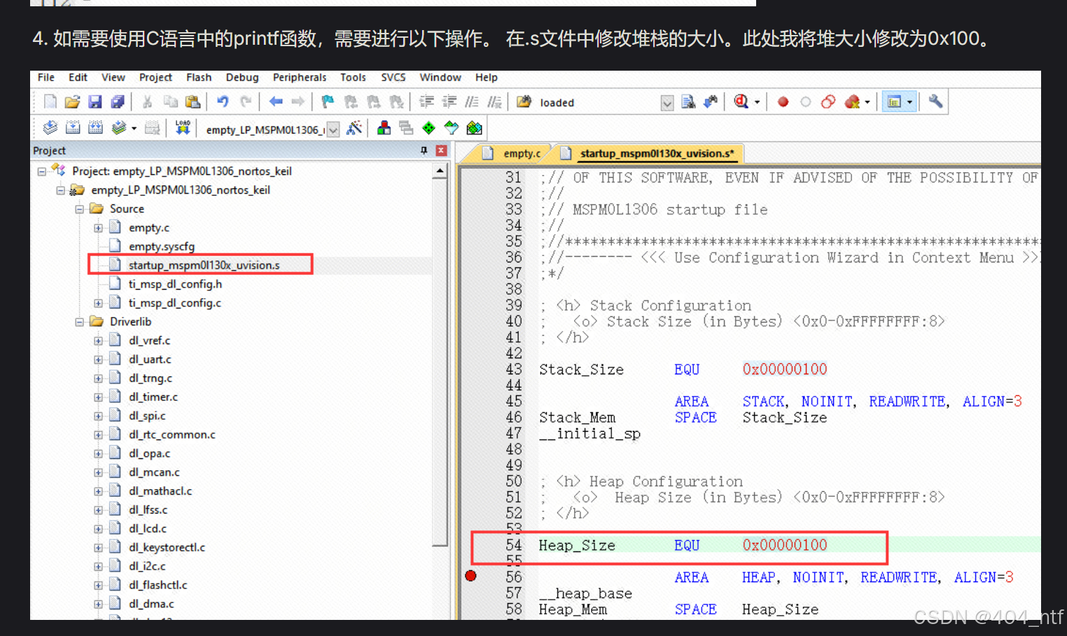The image size is (1067, 636).
Task: Disable all breakpoints
Action: pos(828,102)
